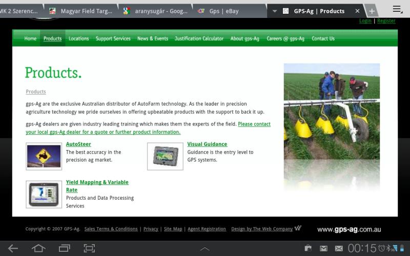This screenshot has width=410, height=256.
Task: Tap the briefcase store notification icon
Action: tap(308, 248)
